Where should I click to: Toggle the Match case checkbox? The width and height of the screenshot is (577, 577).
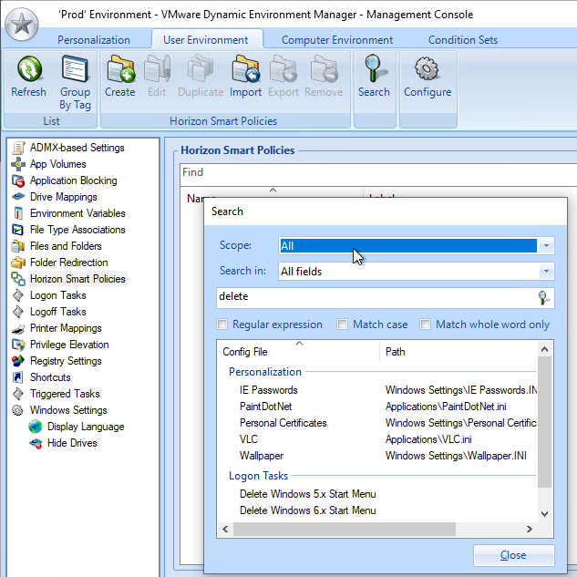[x=342, y=325]
